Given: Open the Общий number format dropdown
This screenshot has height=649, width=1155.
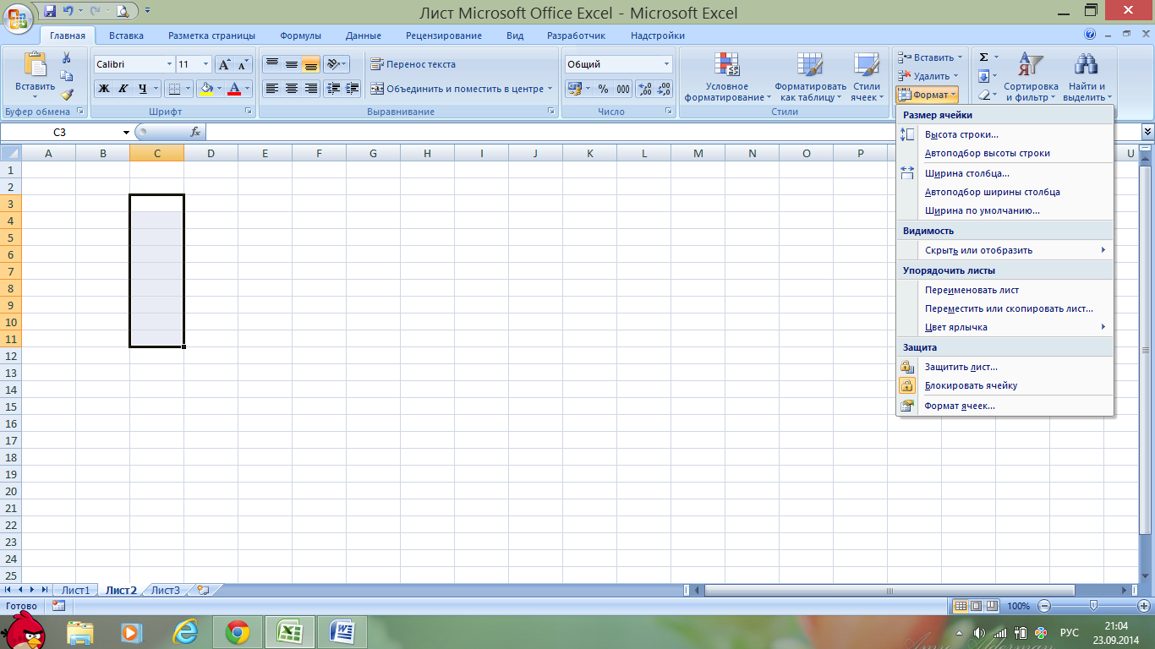Looking at the screenshot, I should [x=666, y=64].
